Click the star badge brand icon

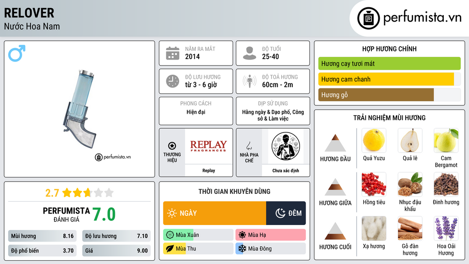172,146
